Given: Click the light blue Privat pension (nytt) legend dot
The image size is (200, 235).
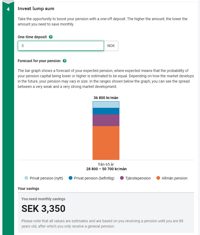Looking at the screenshot, I should [x=26, y=178].
